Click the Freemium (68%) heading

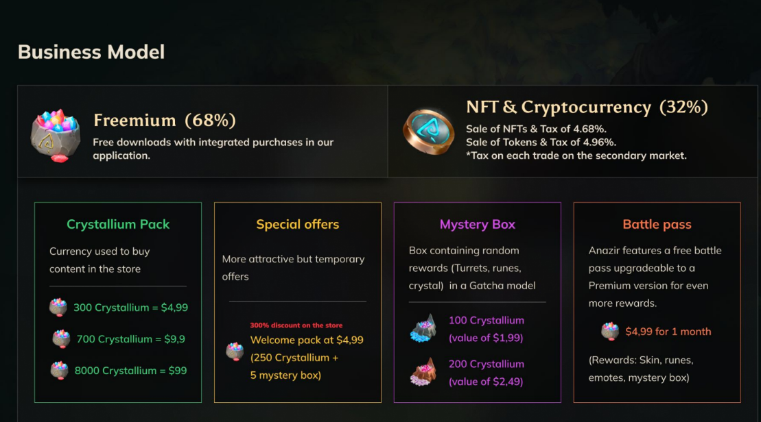165,120
